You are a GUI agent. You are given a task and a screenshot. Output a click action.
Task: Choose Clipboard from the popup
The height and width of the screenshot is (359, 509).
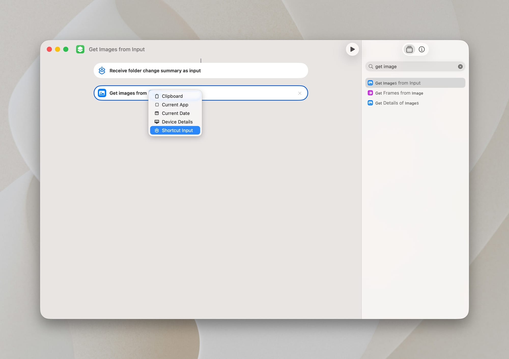172,96
